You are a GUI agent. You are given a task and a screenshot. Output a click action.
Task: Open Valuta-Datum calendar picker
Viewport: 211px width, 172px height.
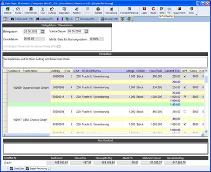pos(86,32)
